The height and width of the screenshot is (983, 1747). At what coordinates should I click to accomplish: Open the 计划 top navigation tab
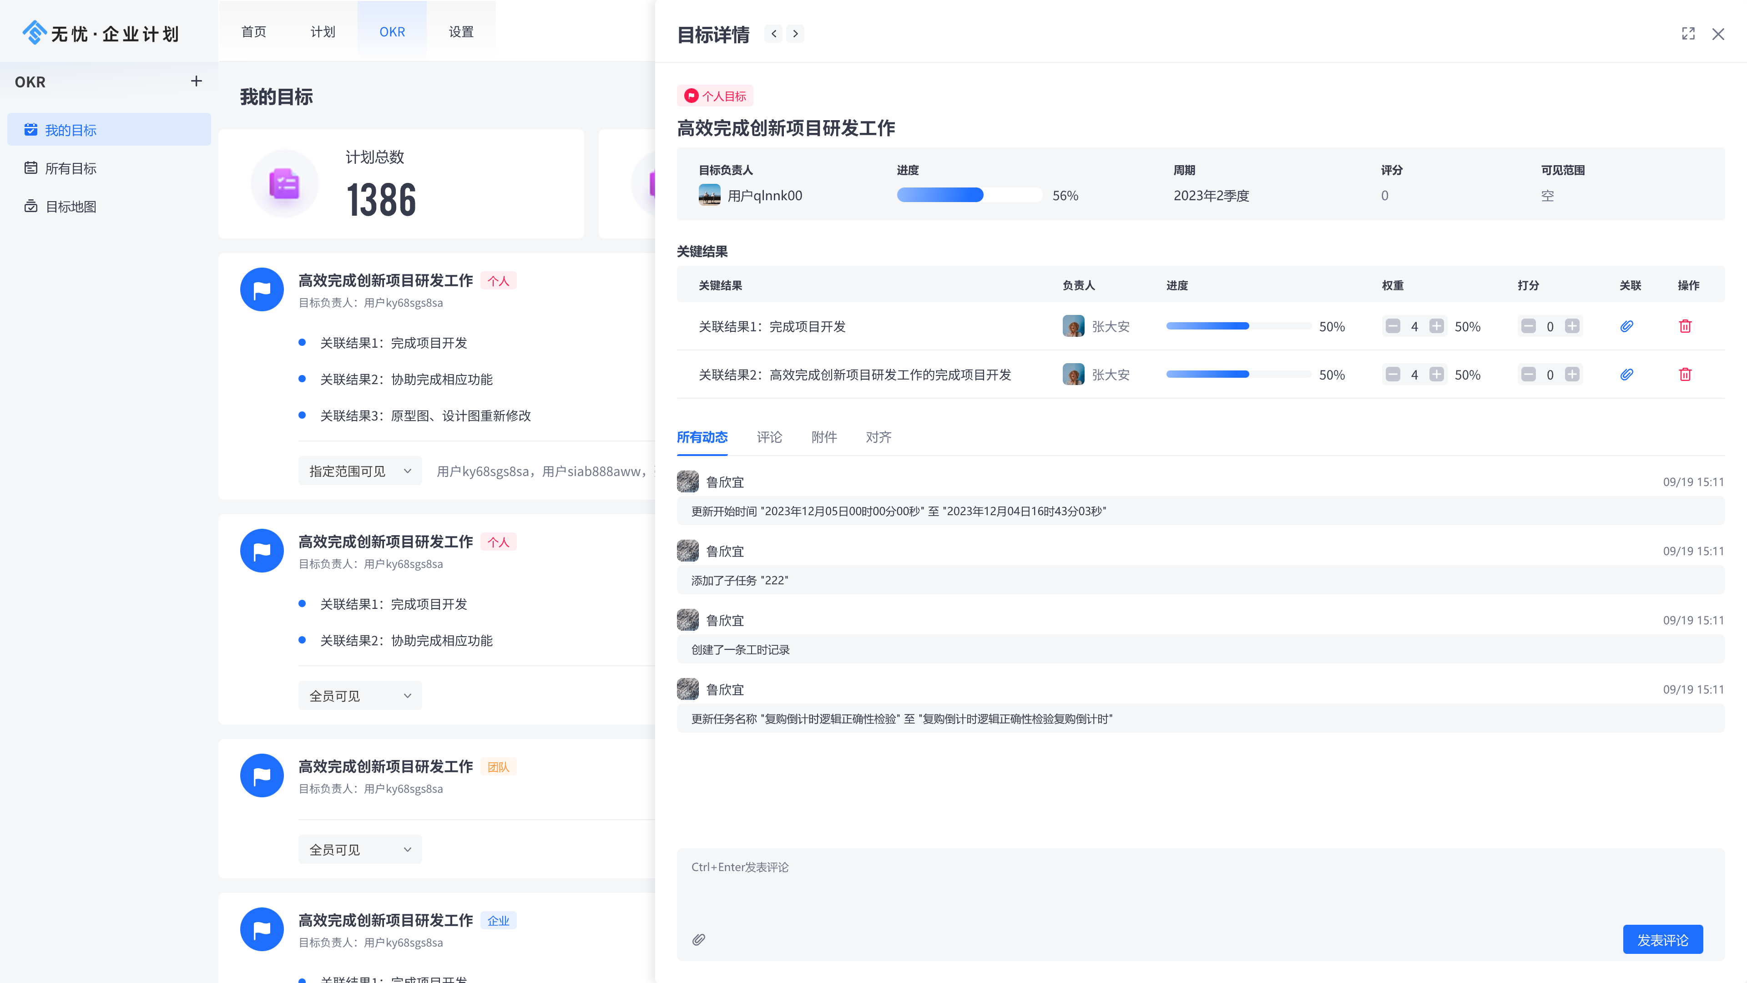point(323,32)
